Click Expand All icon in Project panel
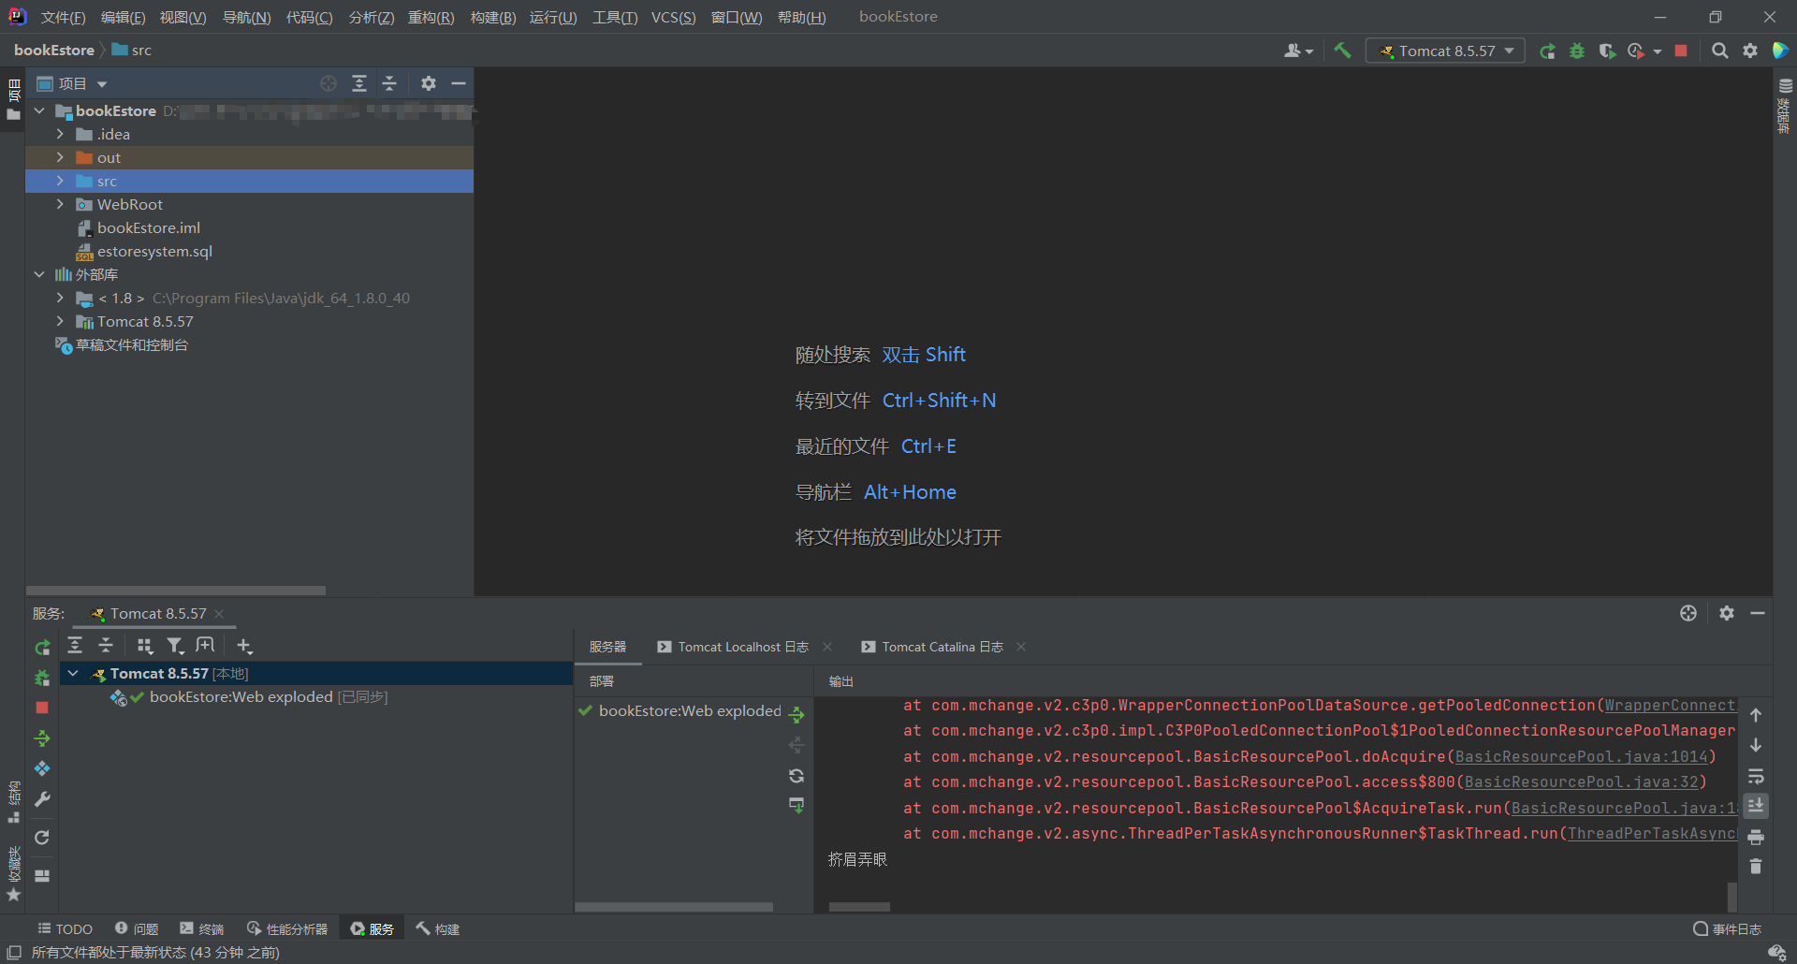 pos(359,83)
